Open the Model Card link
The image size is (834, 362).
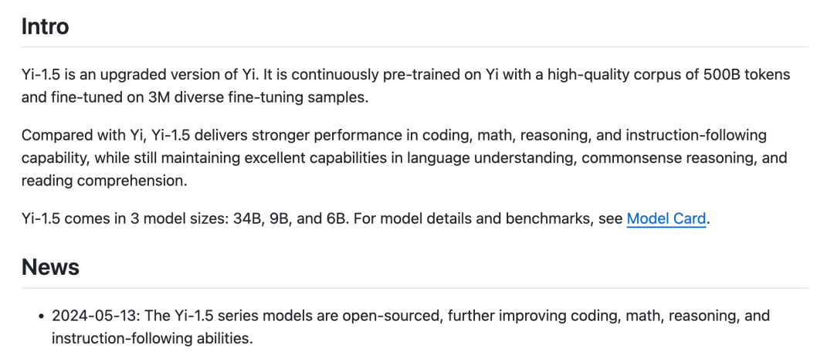[x=666, y=218]
